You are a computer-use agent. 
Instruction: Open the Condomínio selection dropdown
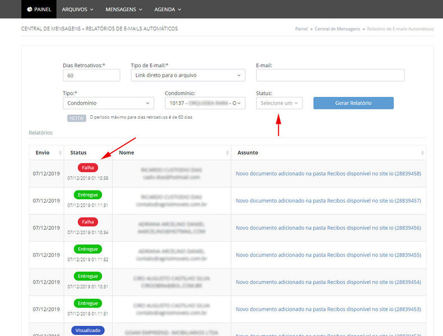point(205,103)
